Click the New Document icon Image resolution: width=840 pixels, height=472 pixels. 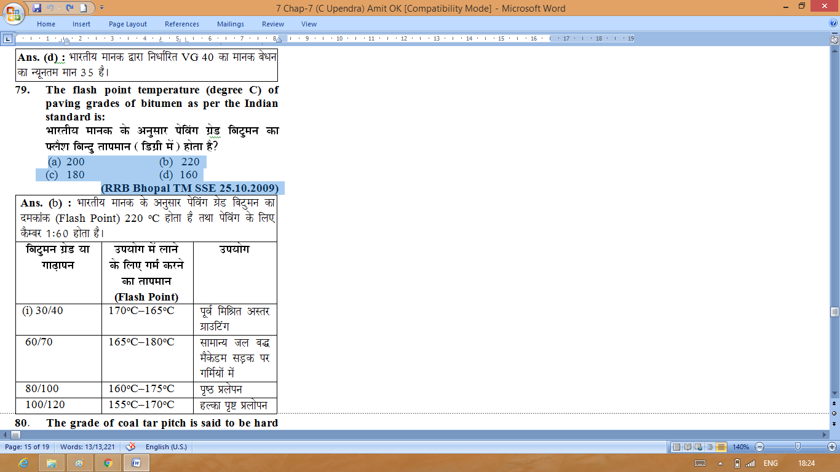[84, 8]
